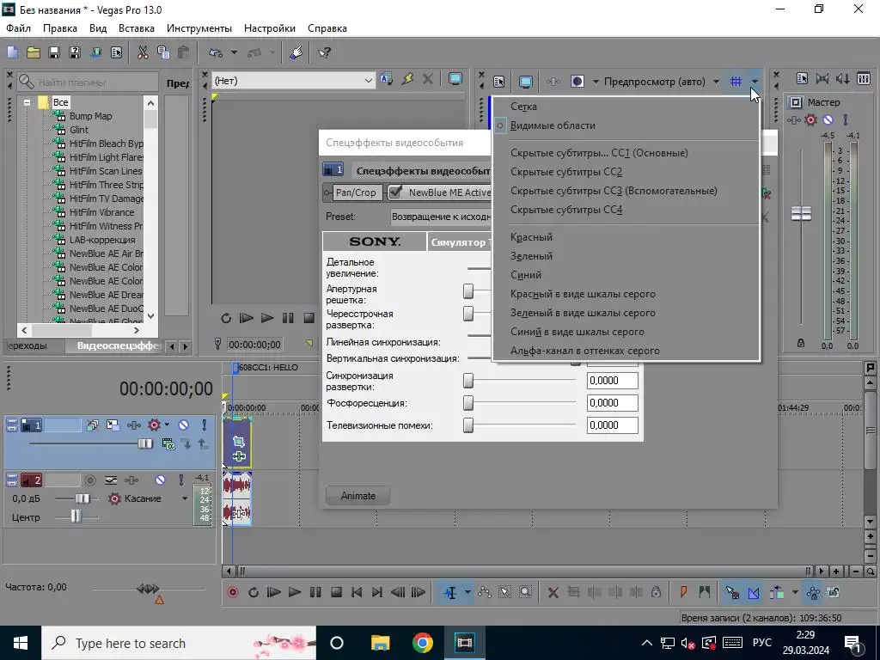The image size is (880, 660).
Task: Mute video track 1
Action: (x=184, y=425)
